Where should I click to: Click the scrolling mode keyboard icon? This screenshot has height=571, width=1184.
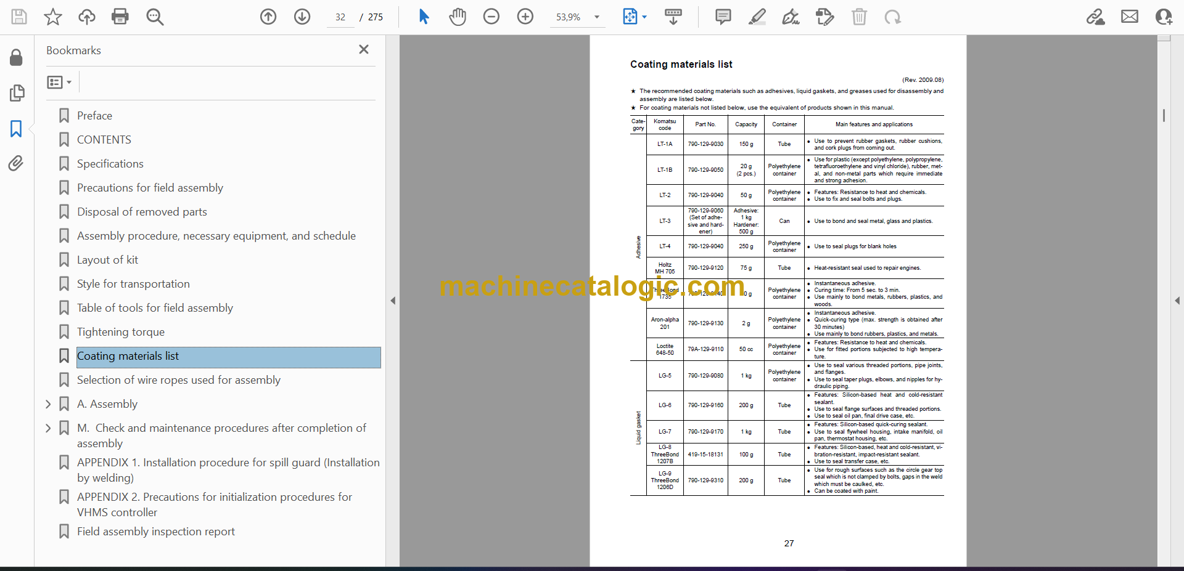pyautogui.click(x=673, y=17)
